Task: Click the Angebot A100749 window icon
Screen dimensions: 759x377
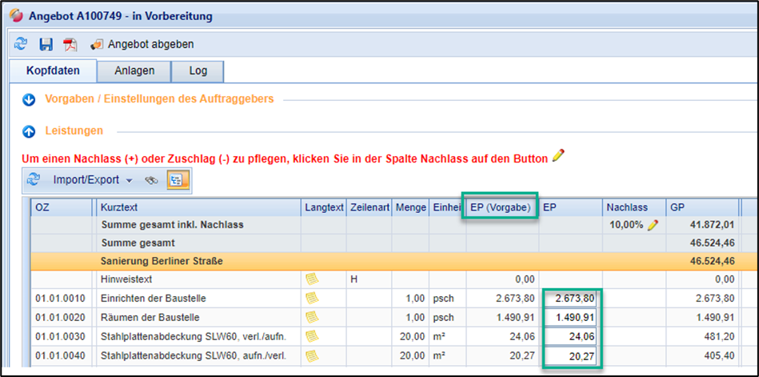Action: pyautogui.click(x=16, y=16)
